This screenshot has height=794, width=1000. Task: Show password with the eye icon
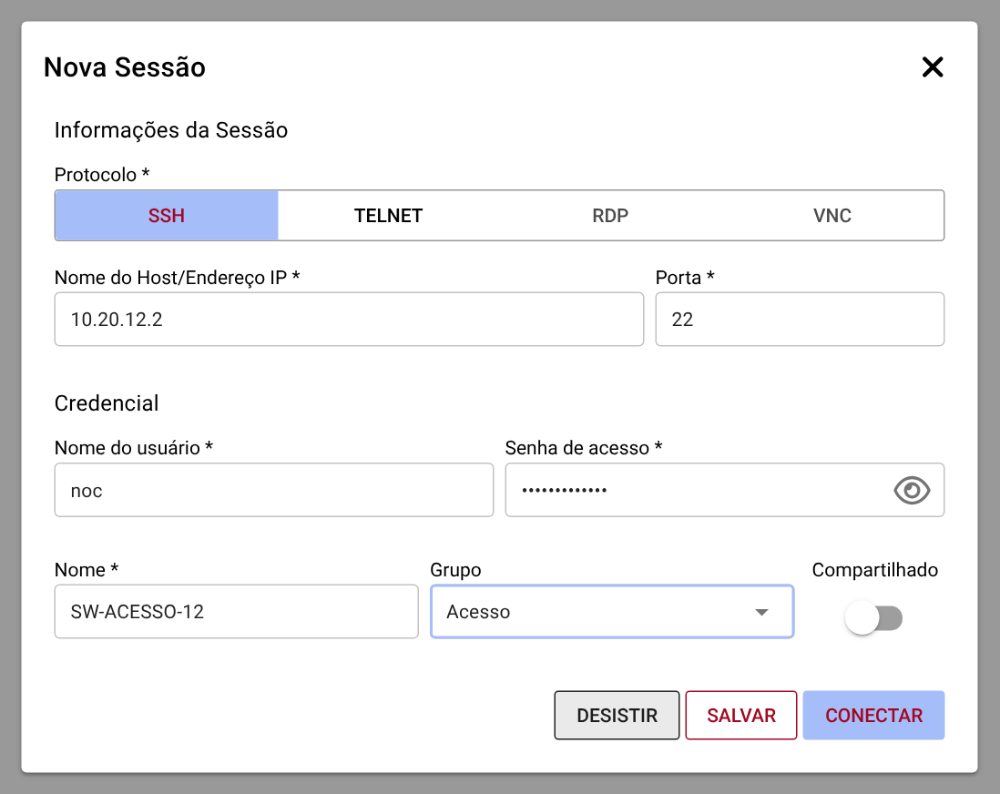click(x=912, y=491)
